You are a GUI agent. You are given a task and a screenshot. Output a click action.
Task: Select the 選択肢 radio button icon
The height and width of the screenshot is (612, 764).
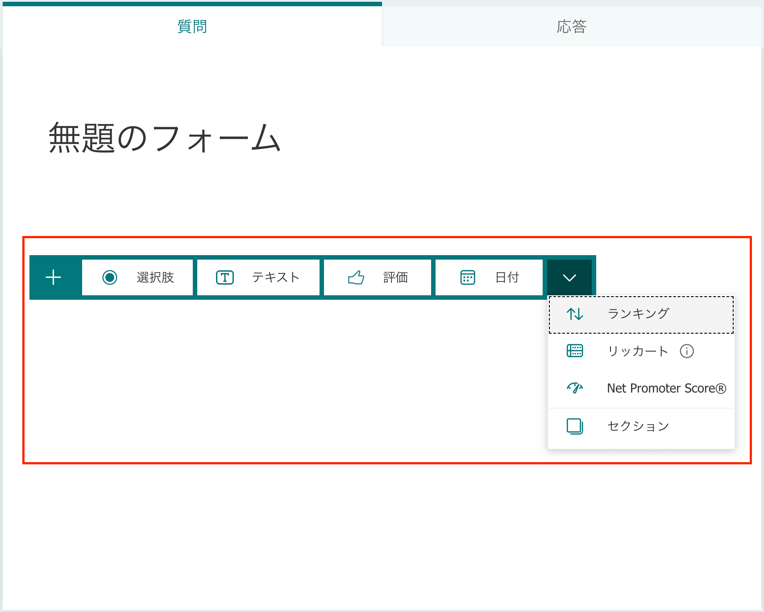coord(110,277)
